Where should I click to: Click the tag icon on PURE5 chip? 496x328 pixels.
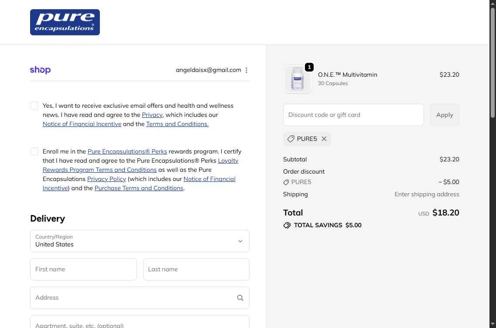[291, 139]
